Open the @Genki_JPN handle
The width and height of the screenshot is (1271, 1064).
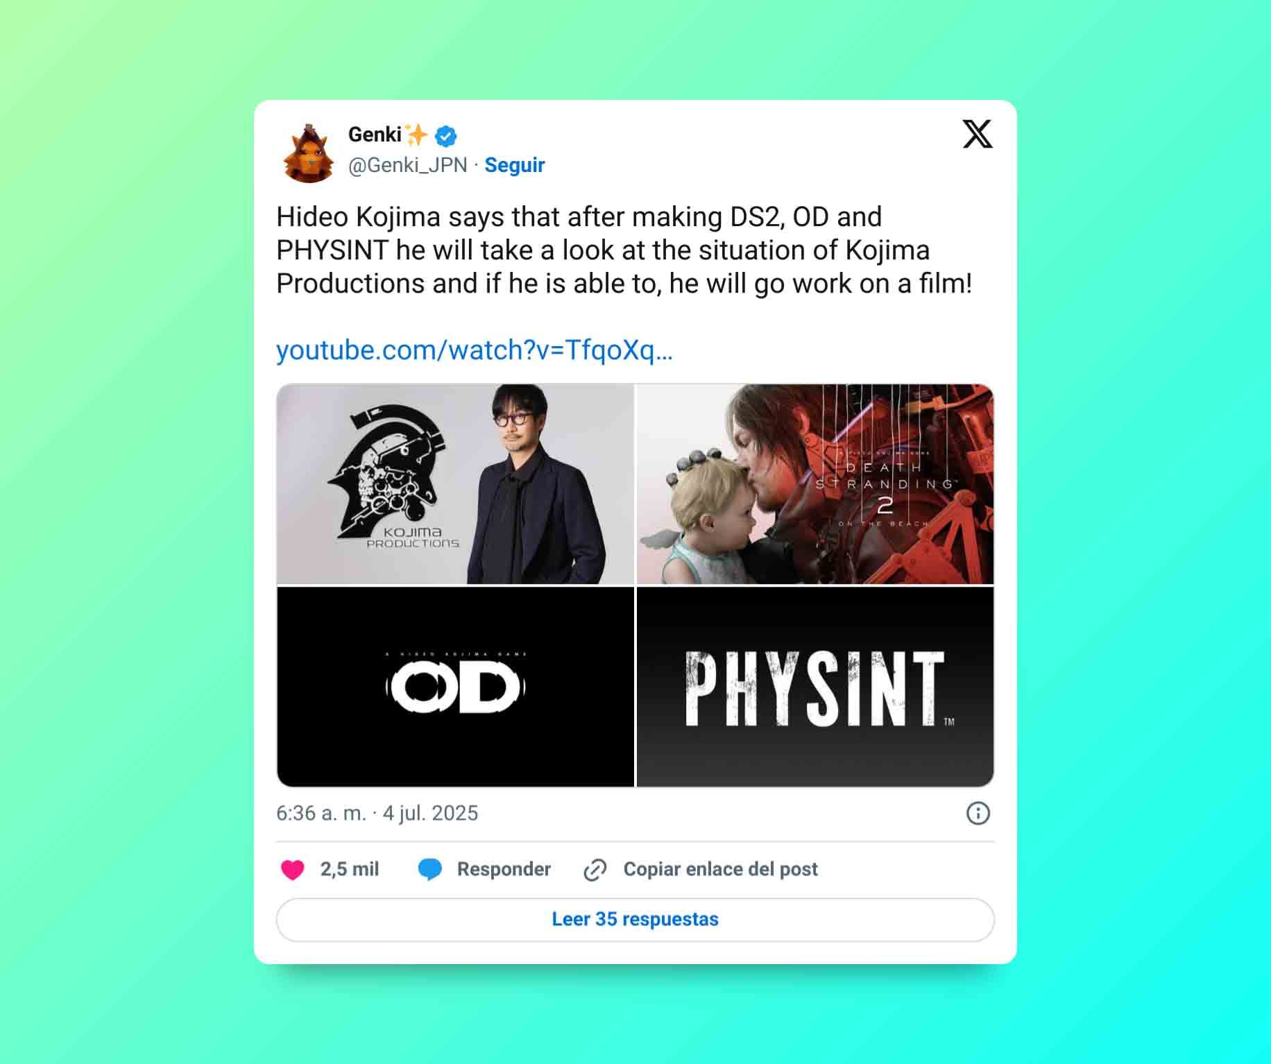pyautogui.click(x=407, y=165)
